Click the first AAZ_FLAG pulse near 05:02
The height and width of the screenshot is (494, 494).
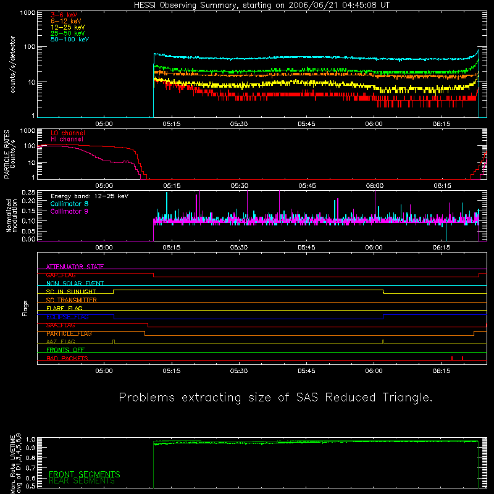tap(114, 342)
